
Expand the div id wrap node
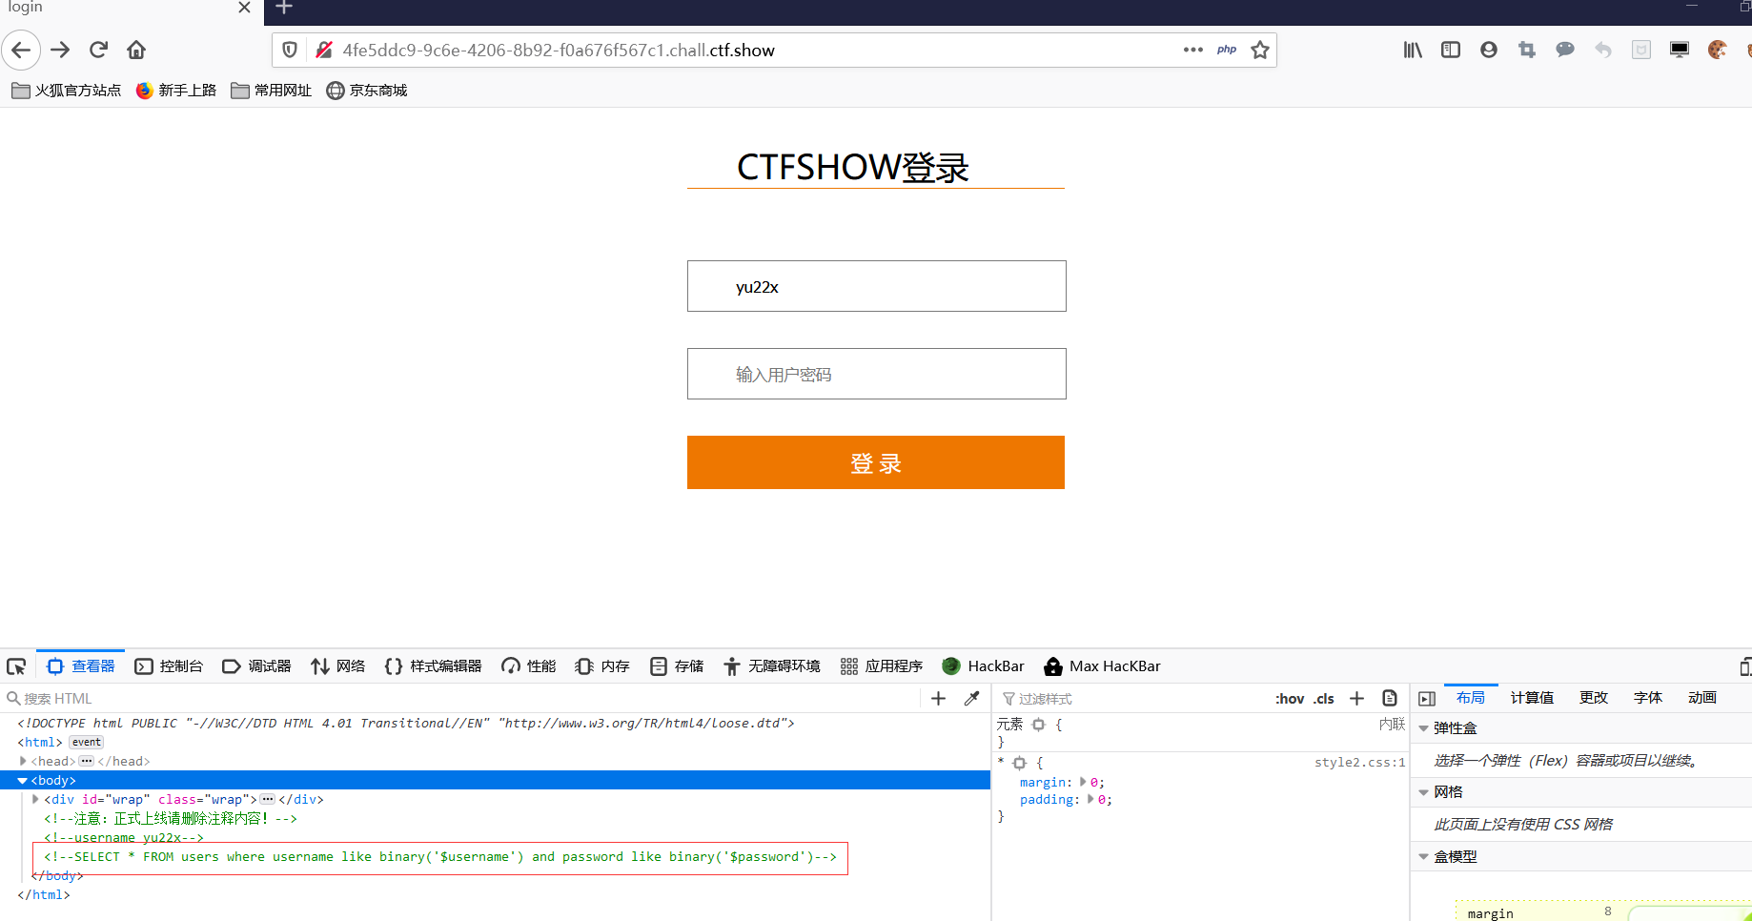pos(36,799)
